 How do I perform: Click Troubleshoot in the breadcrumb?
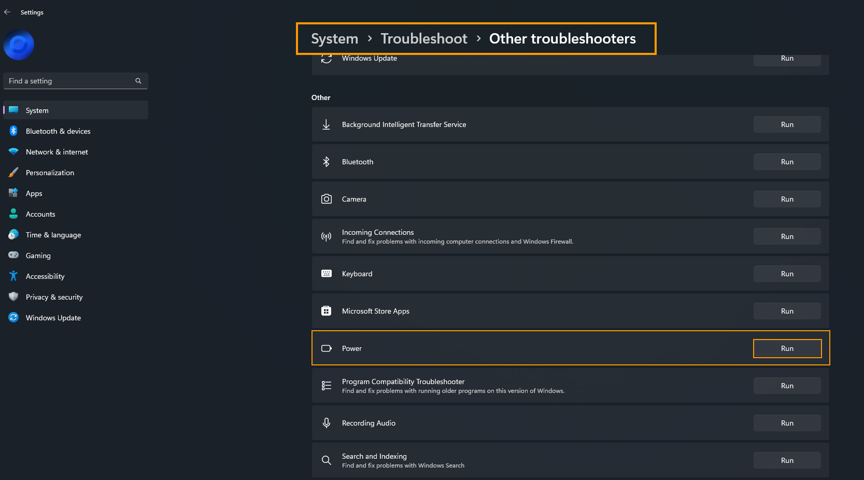pos(424,39)
